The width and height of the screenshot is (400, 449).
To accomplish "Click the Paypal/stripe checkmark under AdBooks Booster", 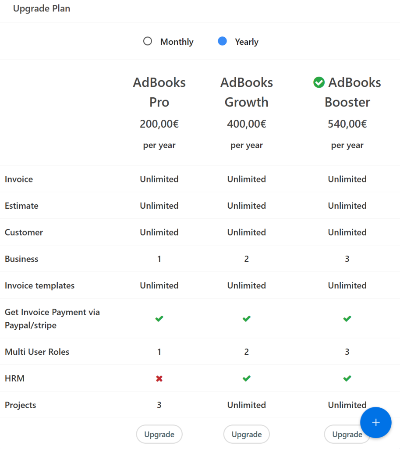I will point(347,319).
